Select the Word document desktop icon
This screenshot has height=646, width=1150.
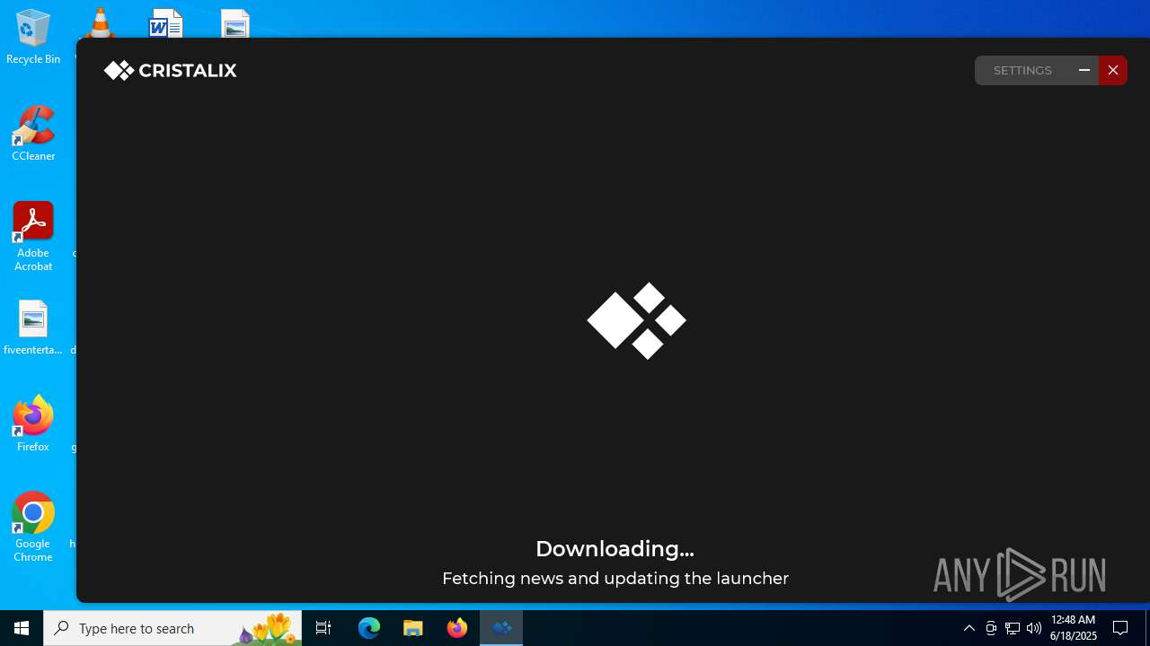pyautogui.click(x=166, y=23)
